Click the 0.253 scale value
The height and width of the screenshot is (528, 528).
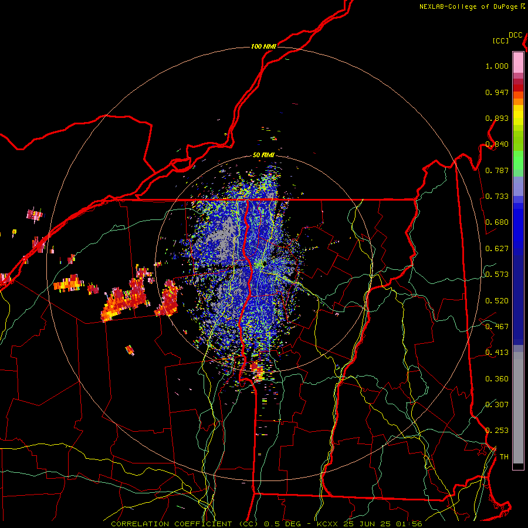pyautogui.click(x=497, y=431)
